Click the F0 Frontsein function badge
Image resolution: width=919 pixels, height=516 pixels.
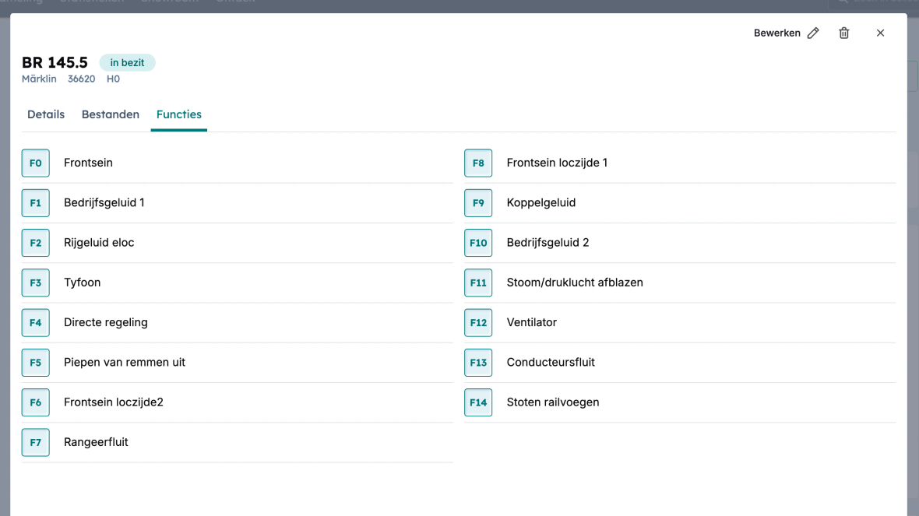point(35,163)
